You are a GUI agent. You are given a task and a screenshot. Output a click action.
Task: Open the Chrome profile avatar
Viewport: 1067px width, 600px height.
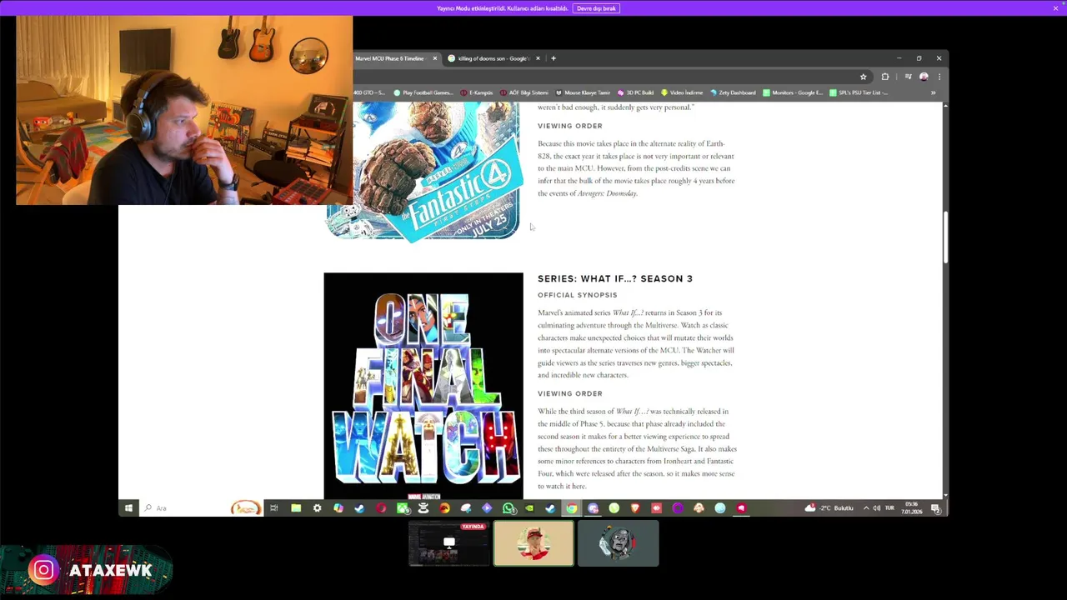(x=924, y=77)
